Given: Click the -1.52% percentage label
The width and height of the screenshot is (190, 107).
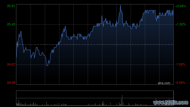Looking at the screenshot, I should (180, 64).
